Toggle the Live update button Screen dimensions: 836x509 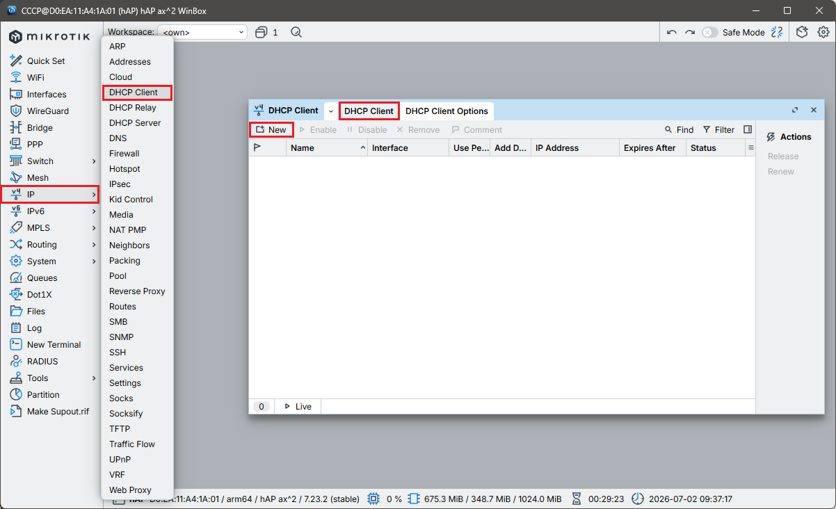(297, 406)
